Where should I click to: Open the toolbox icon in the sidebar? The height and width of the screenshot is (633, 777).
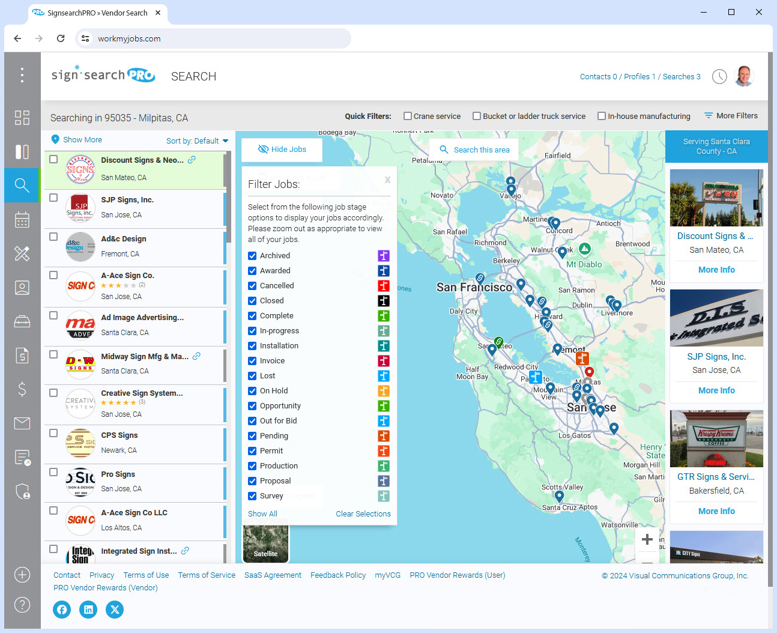(x=22, y=322)
